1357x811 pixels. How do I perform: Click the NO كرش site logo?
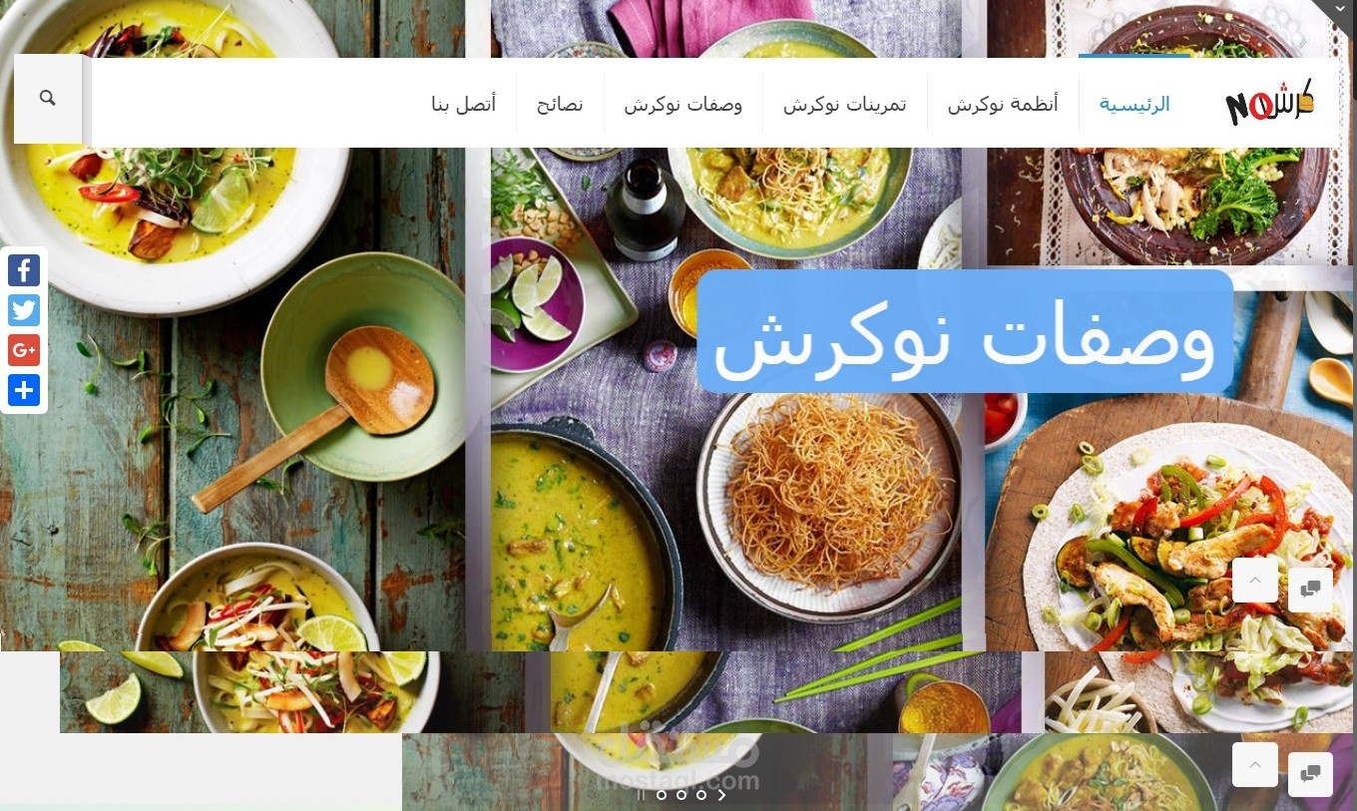click(1269, 102)
